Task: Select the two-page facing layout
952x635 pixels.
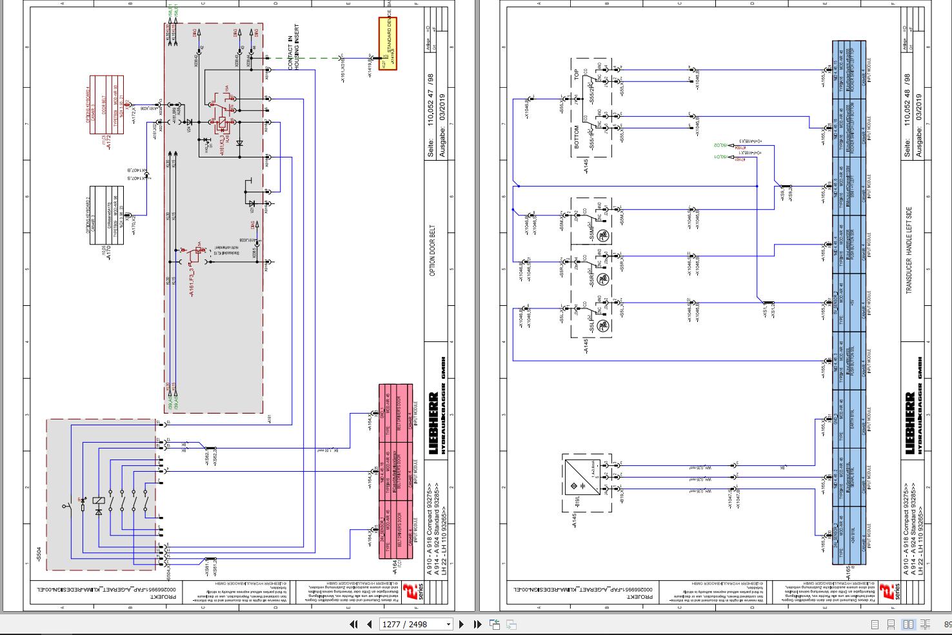Action: click(908, 625)
